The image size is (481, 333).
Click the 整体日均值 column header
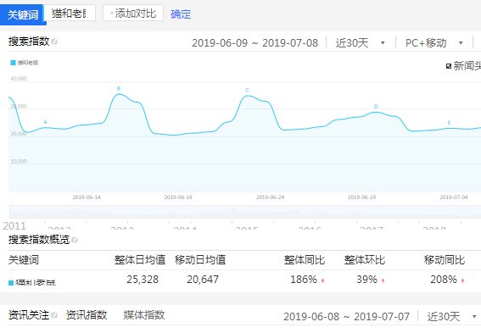click(140, 260)
